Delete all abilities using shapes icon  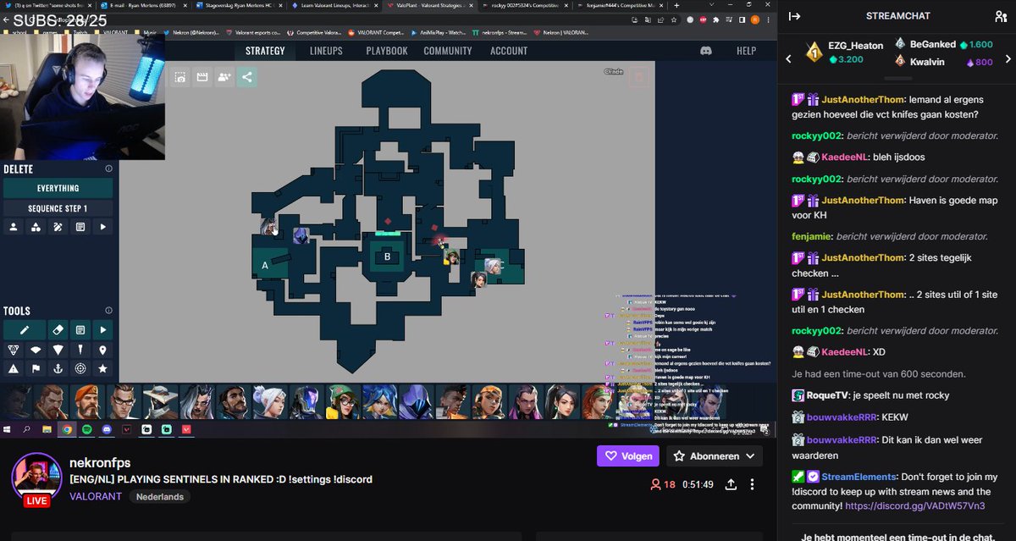[36, 227]
